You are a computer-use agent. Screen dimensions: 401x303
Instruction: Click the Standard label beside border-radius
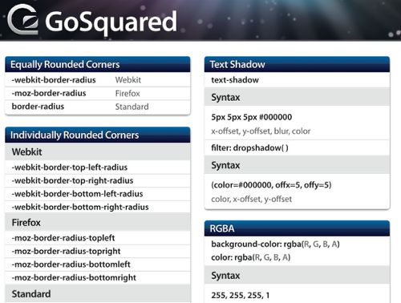[x=132, y=107]
